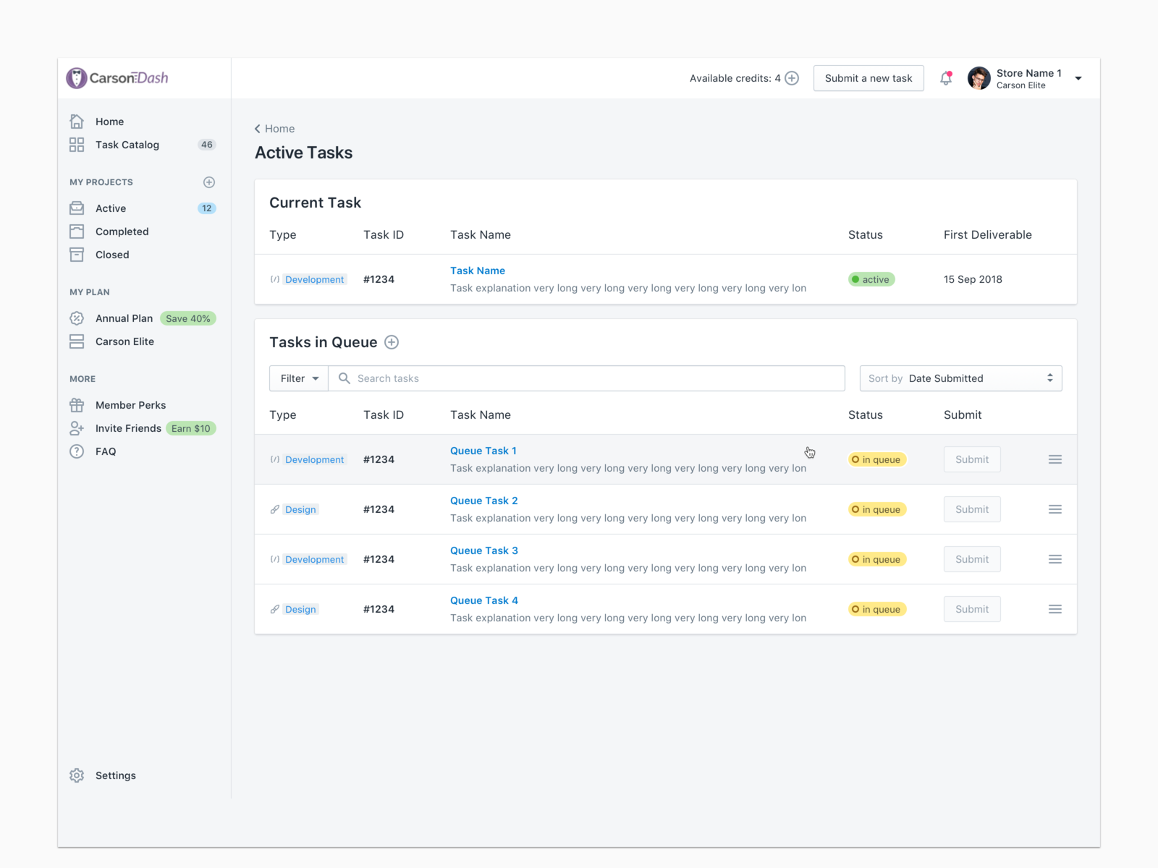Click the plus icon beside Available credits
The image size is (1158, 868).
pos(792,78)
